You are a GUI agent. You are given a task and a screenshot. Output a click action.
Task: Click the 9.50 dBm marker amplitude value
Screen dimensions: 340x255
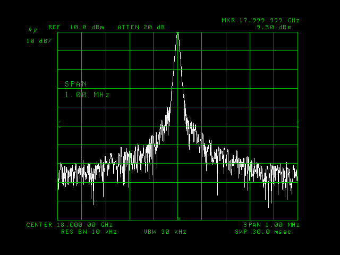point(274,27)
